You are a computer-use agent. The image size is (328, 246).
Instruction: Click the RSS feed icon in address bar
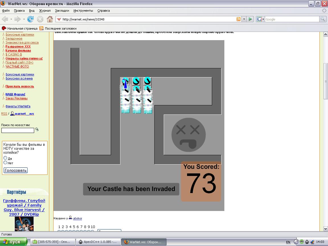pos(239,19)
